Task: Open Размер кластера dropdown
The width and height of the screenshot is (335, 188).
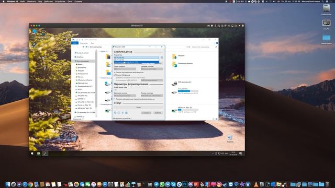Action: (152, 96)
